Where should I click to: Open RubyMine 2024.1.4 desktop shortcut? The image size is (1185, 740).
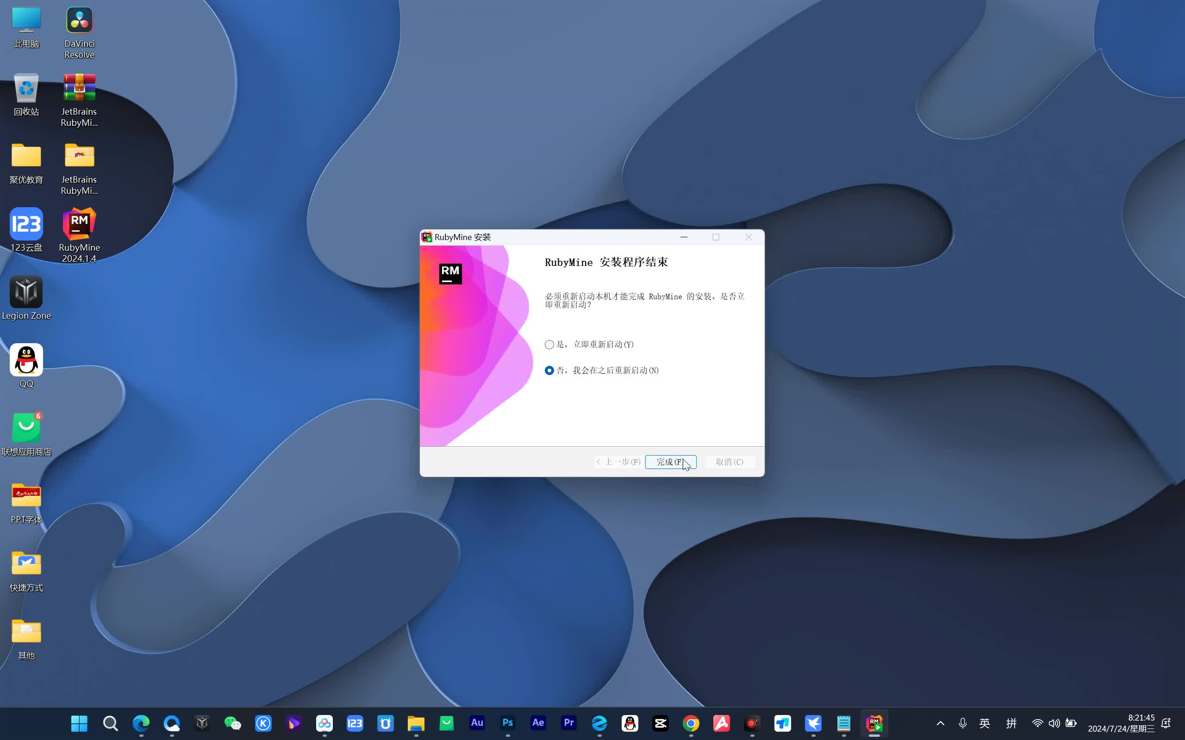pyautogui.click(x=79, y=225)
